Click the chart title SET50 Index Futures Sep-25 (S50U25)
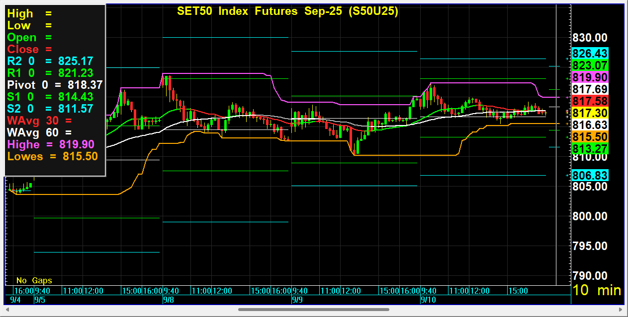Screen dimensions: 628x317 pos(287,11)
